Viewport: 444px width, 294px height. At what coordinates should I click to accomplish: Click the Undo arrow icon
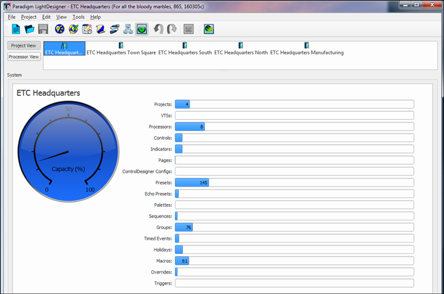point(158,29)
